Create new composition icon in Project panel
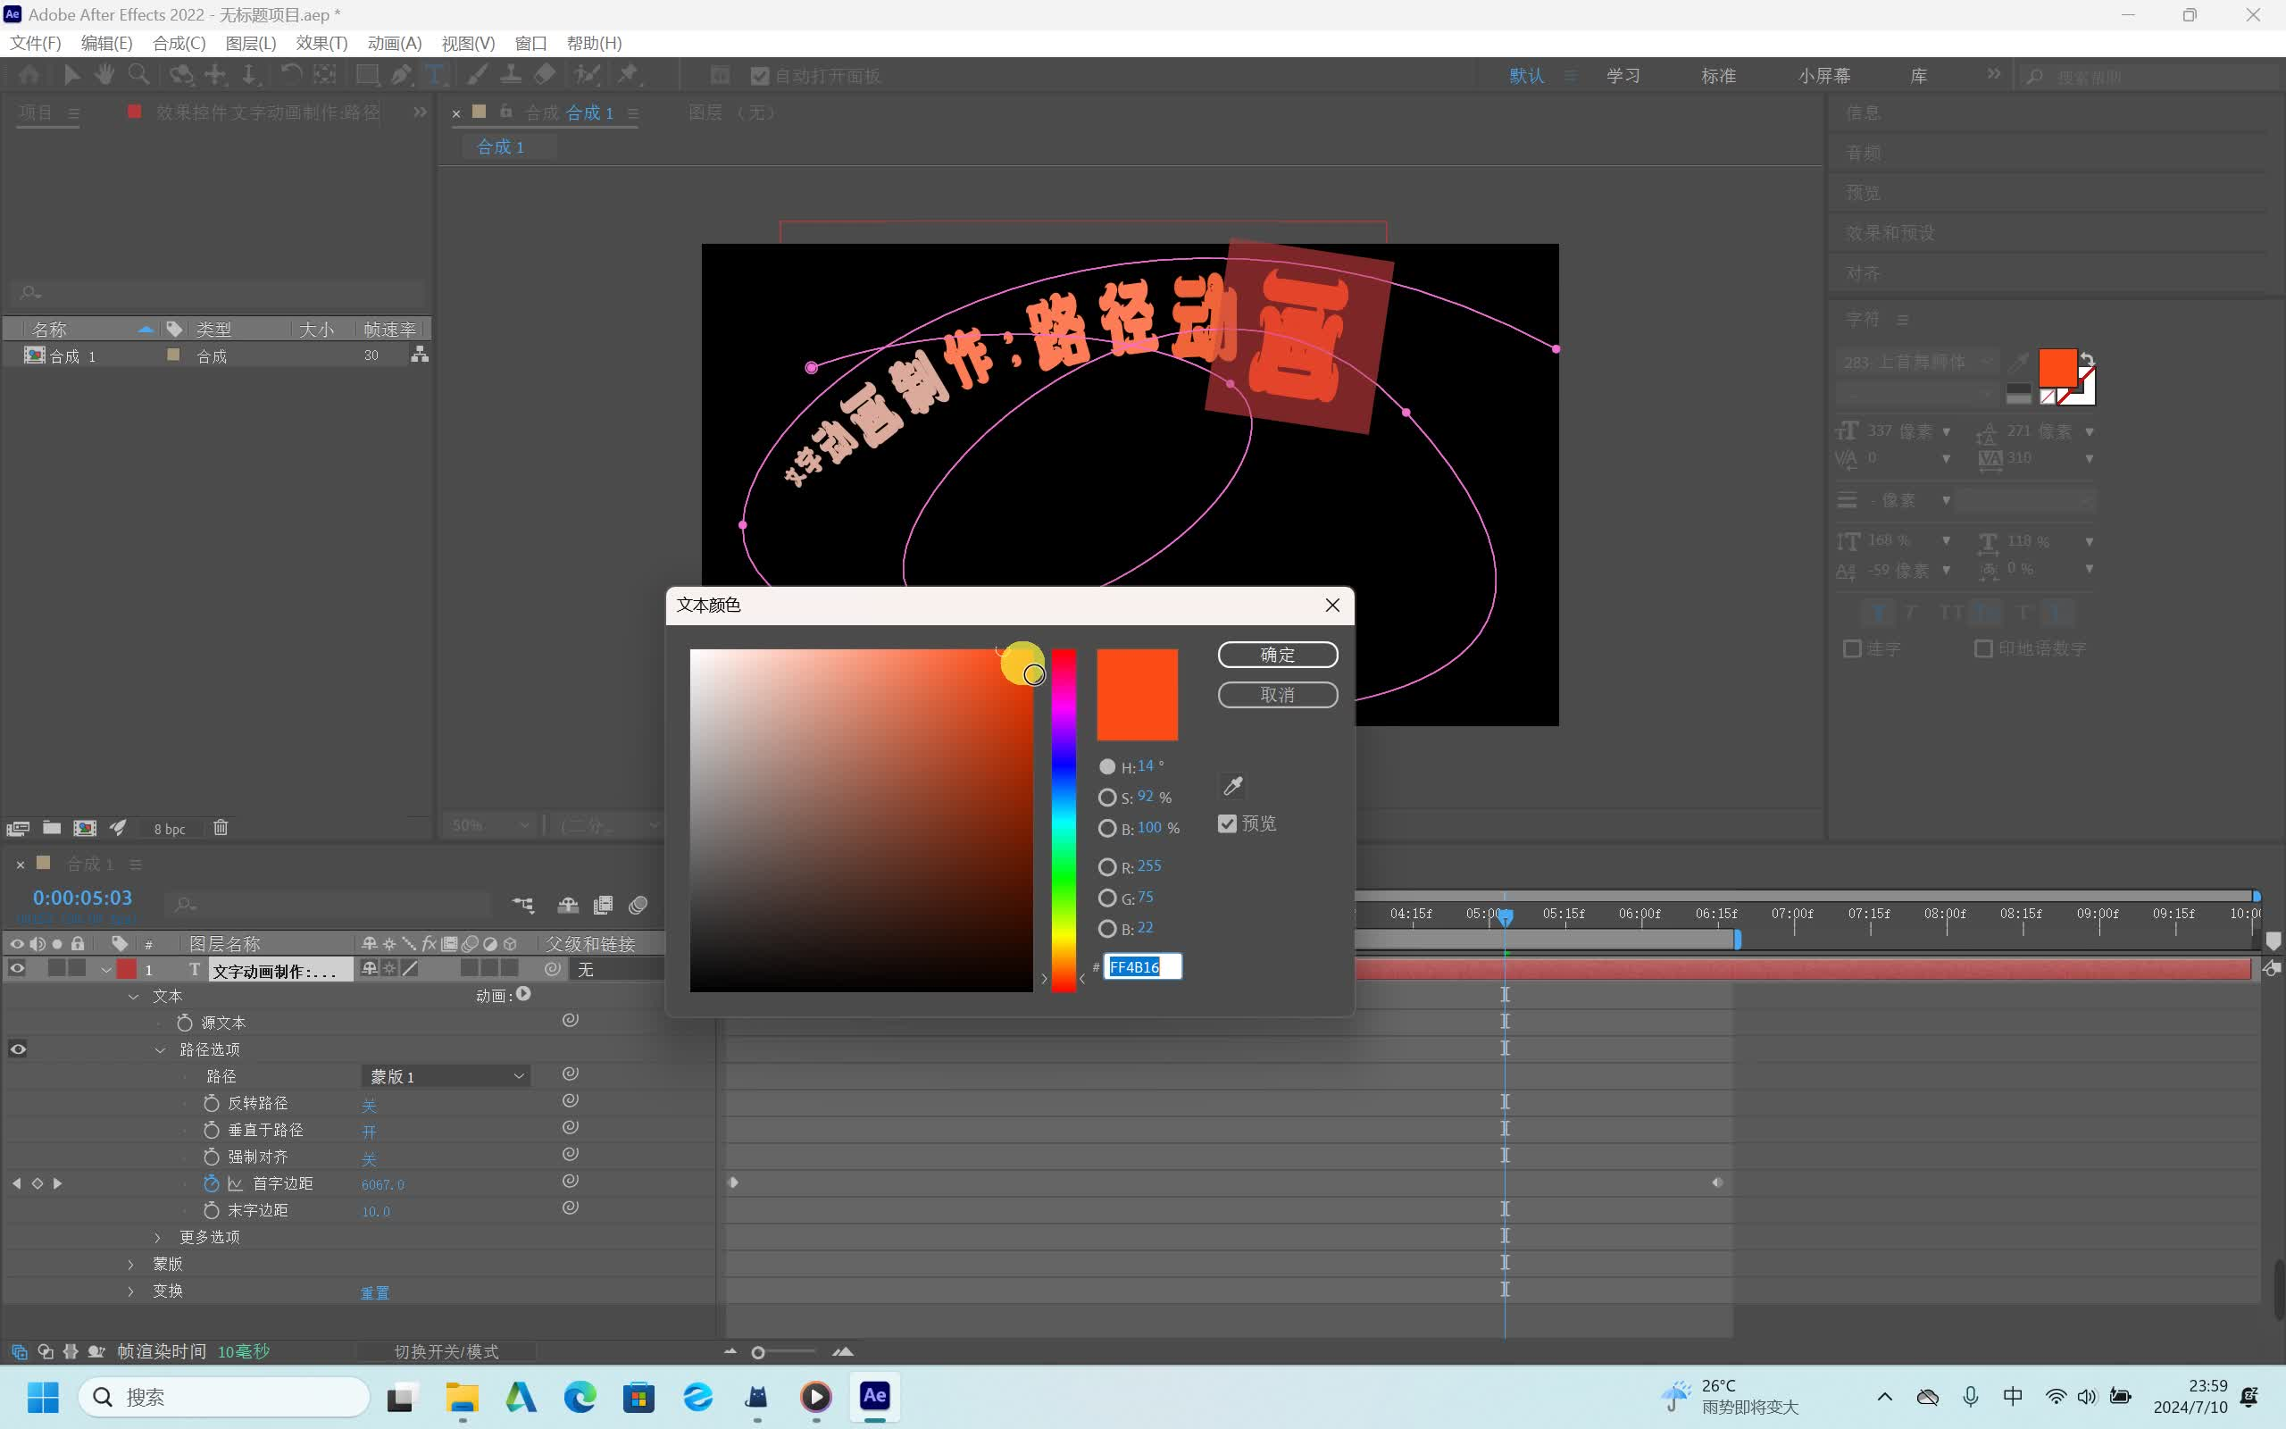2286x1429 pixels. pyautogui.click(x=85, y=827)
